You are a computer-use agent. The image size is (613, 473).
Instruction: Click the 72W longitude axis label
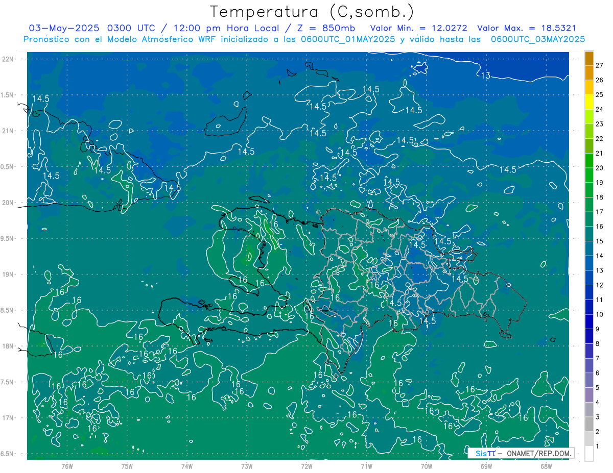(x=306, y=466)
